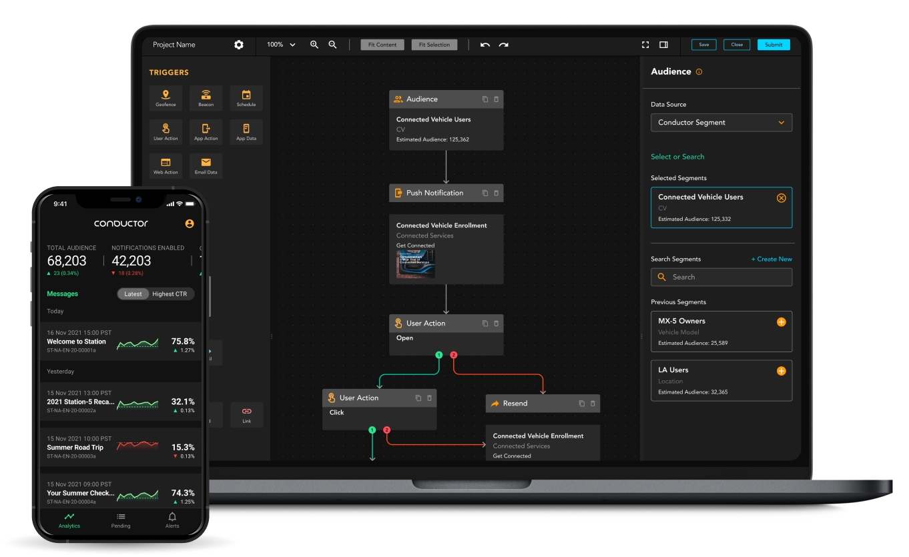Select the User Action trigger

point(166,132)
